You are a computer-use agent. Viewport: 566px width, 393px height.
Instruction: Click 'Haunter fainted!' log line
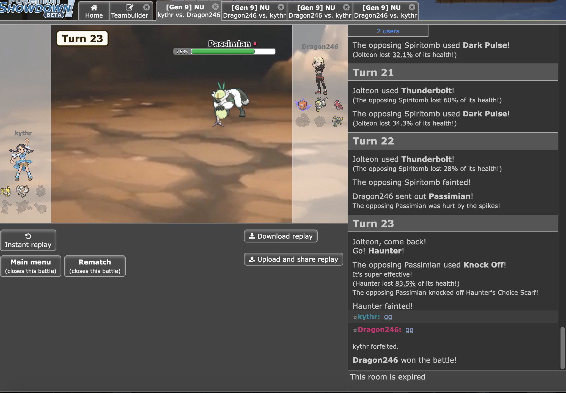(383, 306)
